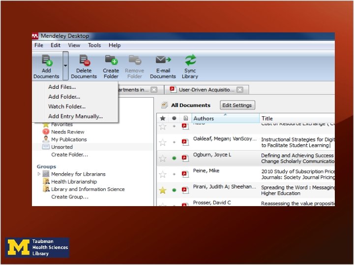Open the PDF icon for Peine, Mike row
Screen dimensions: 354x265
185,174
